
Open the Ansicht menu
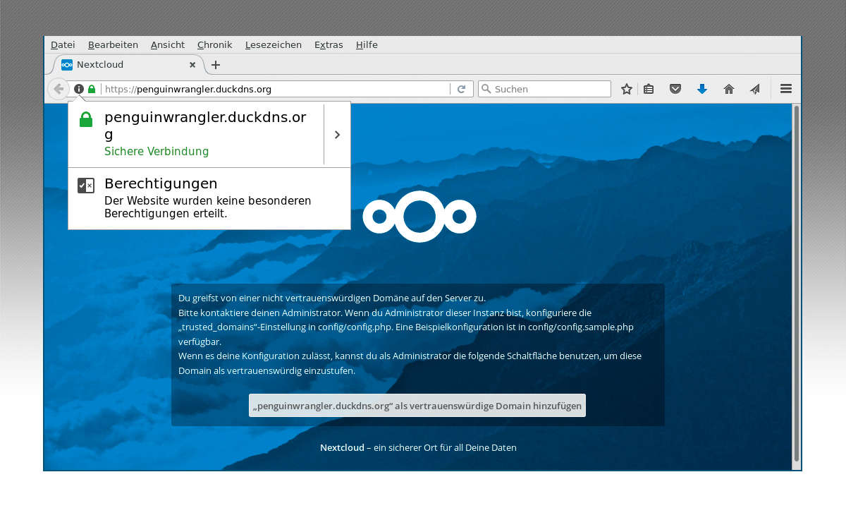coord(168,44)
